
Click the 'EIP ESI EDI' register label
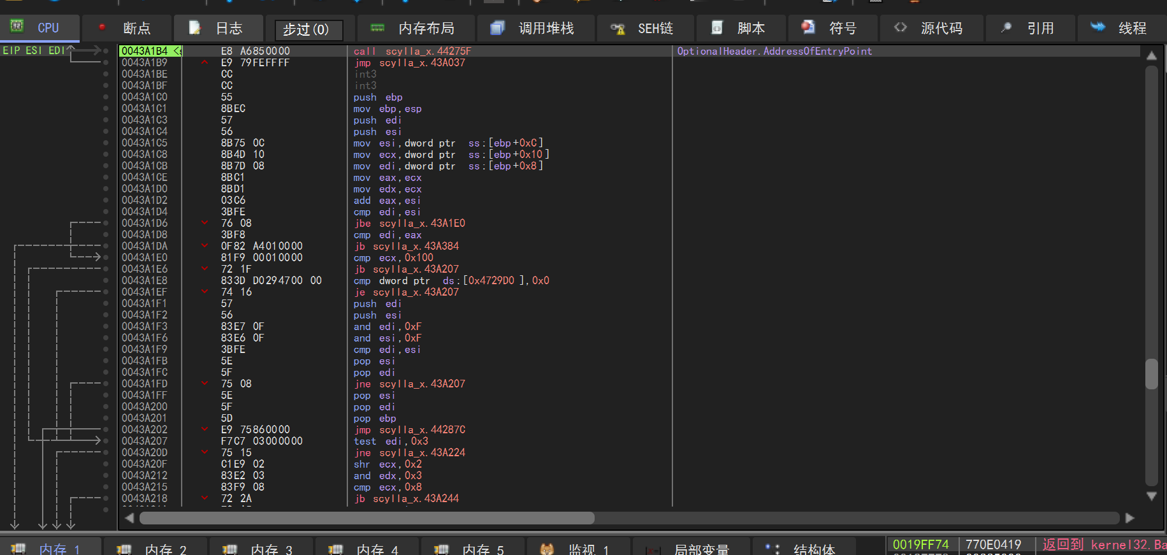click(34, 50)
